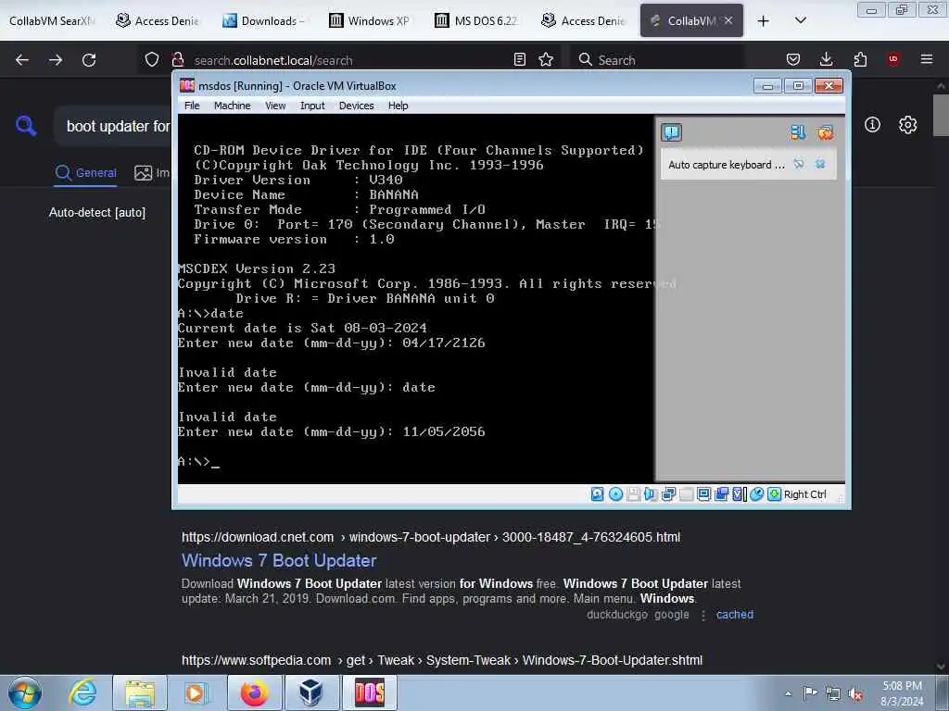This screenshot has height=711, width=949.
Task: Click the green keyboard capture indicator beside Right Ctrl
Action: [774, 494]
